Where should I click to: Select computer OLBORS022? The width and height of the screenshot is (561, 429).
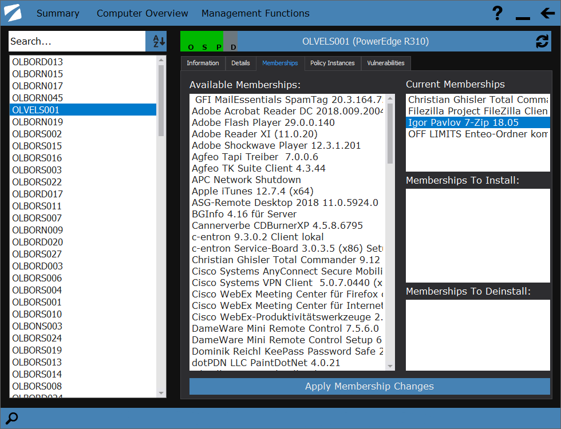83,182
